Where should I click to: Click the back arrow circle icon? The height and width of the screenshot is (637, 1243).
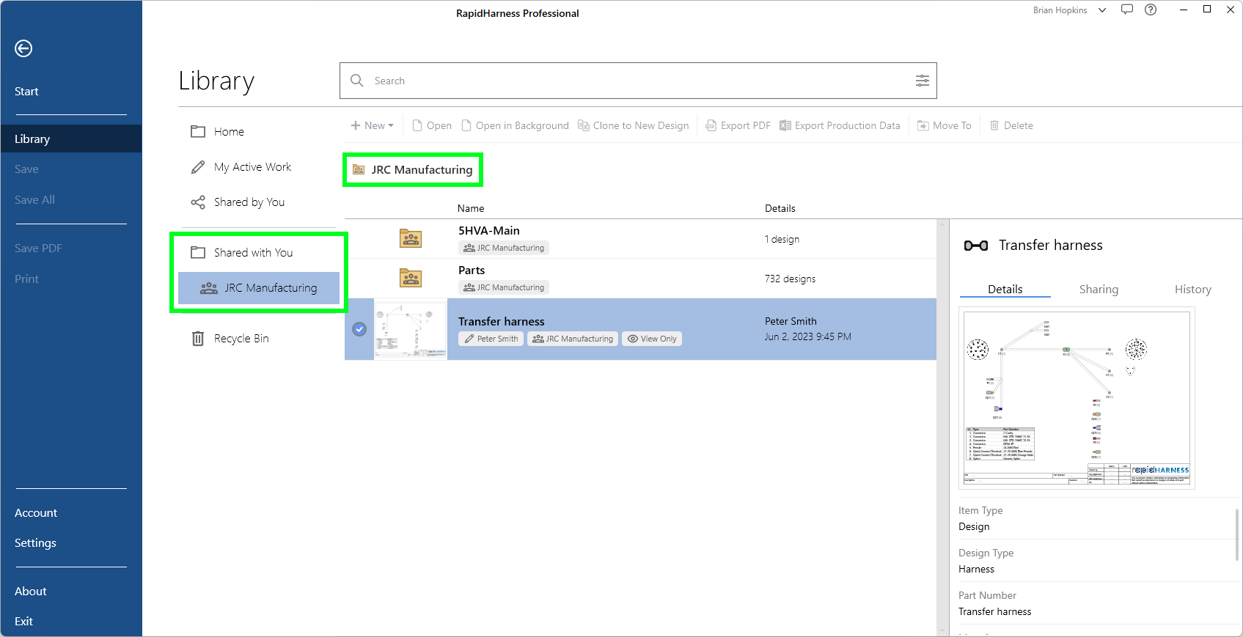point(23,48)
